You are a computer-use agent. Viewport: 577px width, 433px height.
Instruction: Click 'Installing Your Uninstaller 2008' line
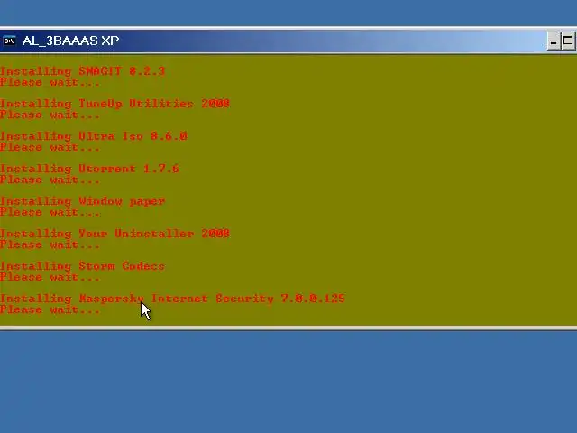(114, 234)
